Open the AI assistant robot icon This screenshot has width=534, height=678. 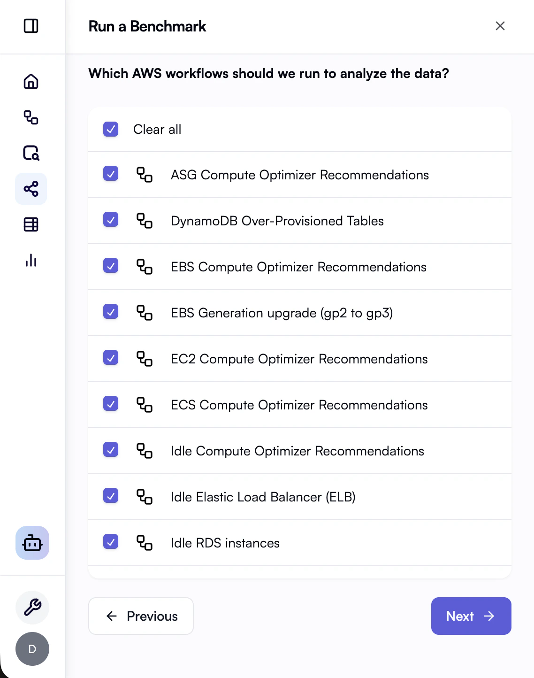tap(32, 543)
